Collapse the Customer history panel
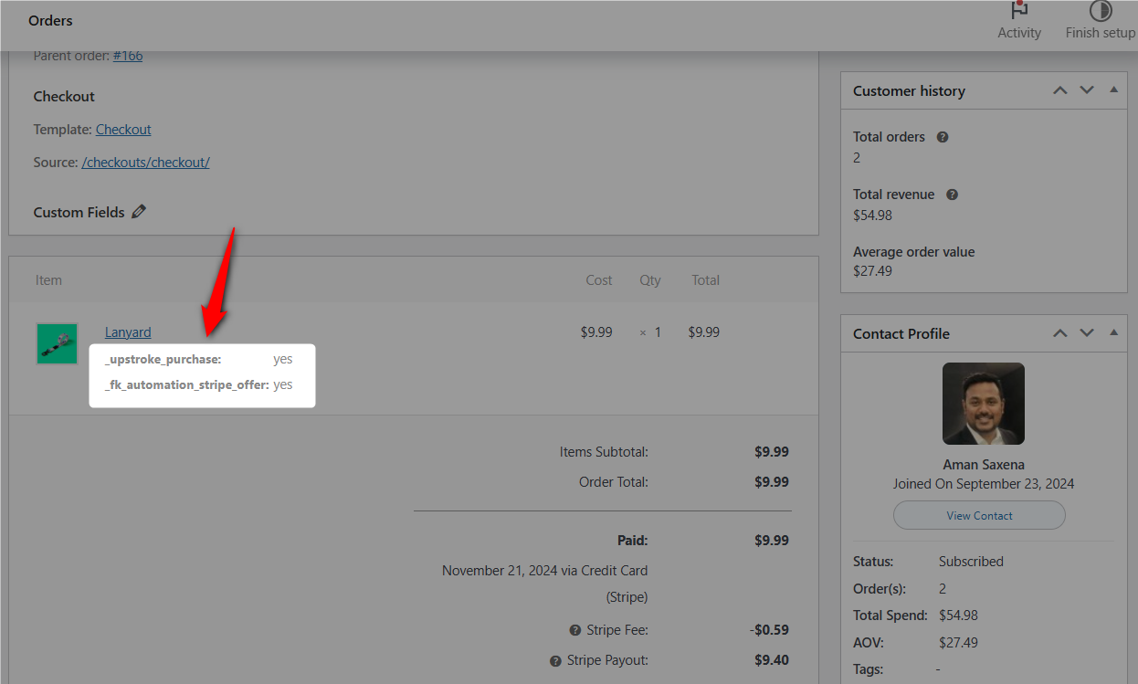Viewport: 1138px width, 684px height. click(1113, 90)
